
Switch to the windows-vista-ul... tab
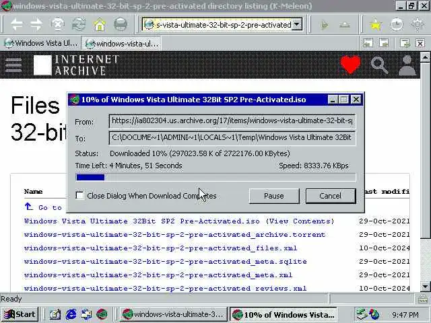121,43
